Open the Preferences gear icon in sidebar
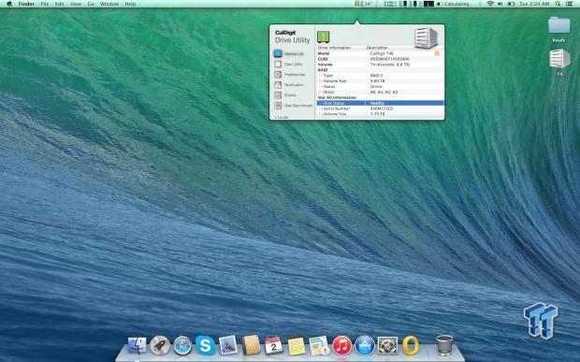Image resolution: width=580 pixels, height=362 pixels. pos(278,75)
